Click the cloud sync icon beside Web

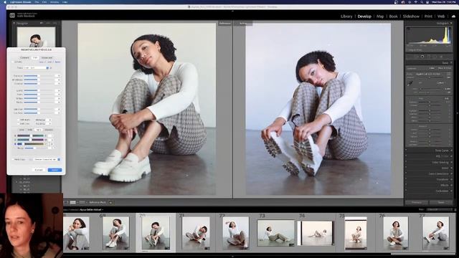[453, 16]
